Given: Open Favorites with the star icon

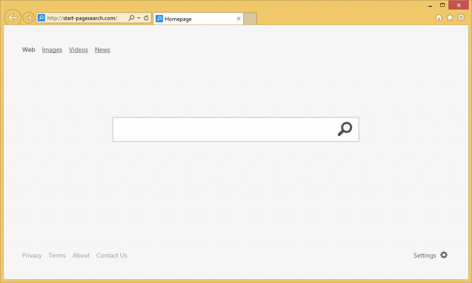Looking at the screenshot, I should click(450, 18).
